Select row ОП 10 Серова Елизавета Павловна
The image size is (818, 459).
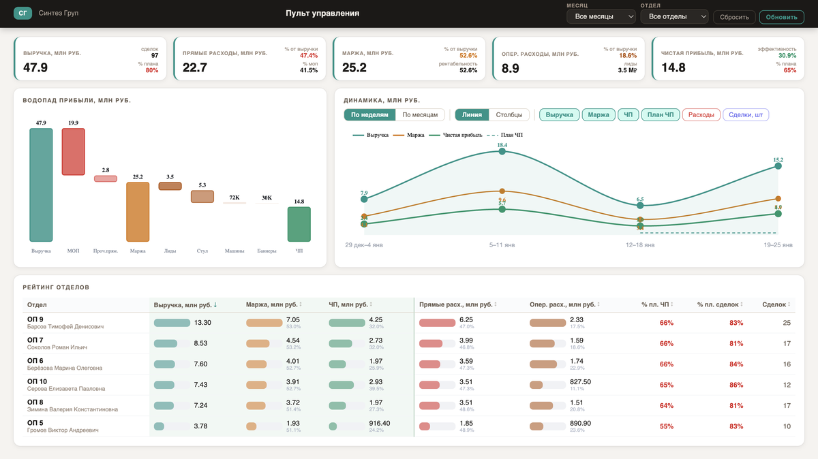409,385
